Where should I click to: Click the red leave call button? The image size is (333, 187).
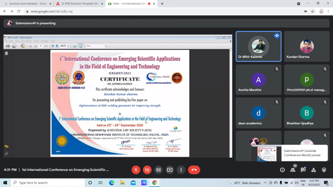(194, 170)
